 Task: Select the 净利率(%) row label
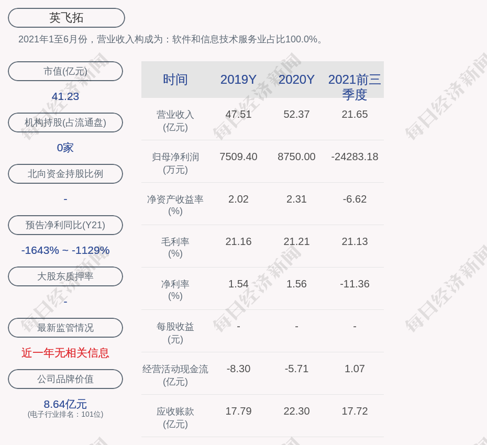tap(175, 290)
